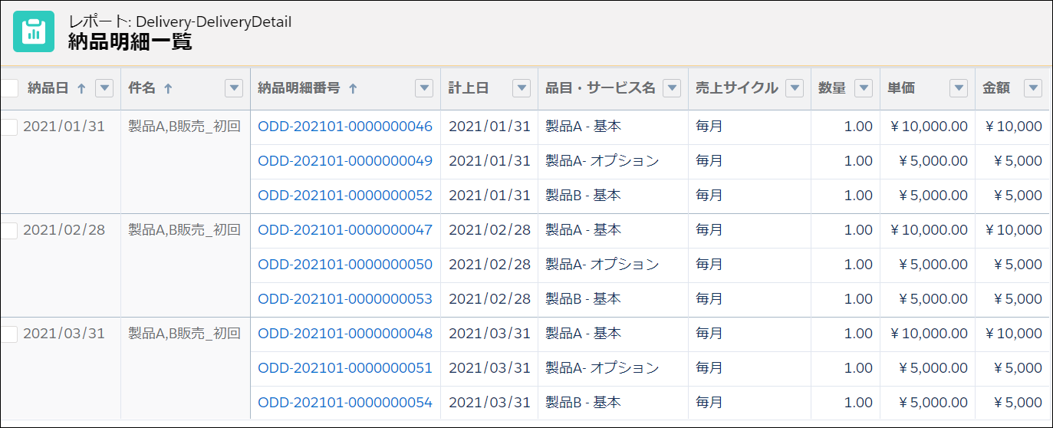Open the 金額 column dropdown menu

(1033, 88)
